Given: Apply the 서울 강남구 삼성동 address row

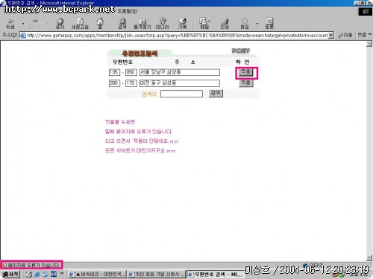Looking at the screenshot, I should (245, 72).
